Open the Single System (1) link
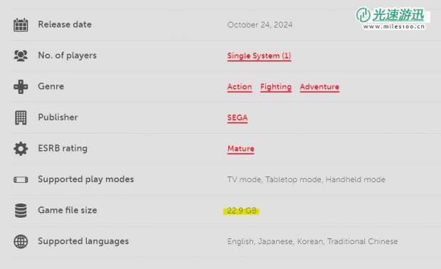 (259, 56)
